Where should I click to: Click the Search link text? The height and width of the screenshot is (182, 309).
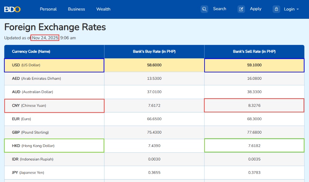(x=219, y=9)
